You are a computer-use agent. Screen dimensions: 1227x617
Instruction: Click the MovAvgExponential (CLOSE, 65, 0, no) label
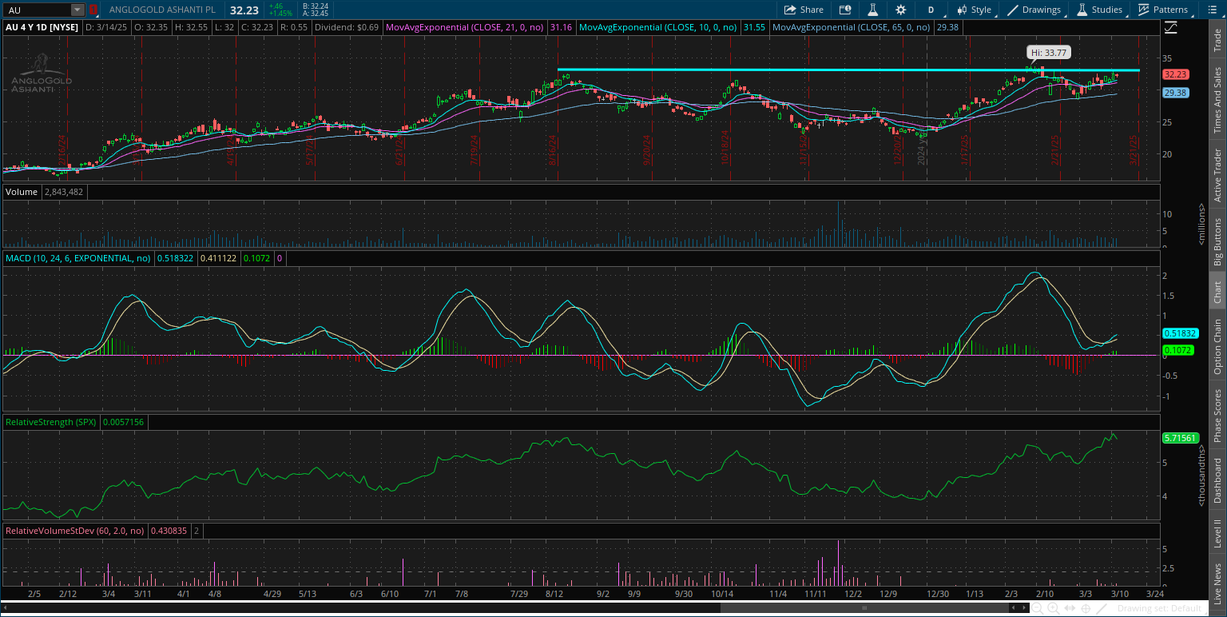[x=852, y=26]
